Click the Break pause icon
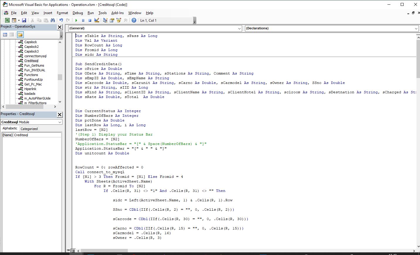The image size is (420, 255). [83, 20]
